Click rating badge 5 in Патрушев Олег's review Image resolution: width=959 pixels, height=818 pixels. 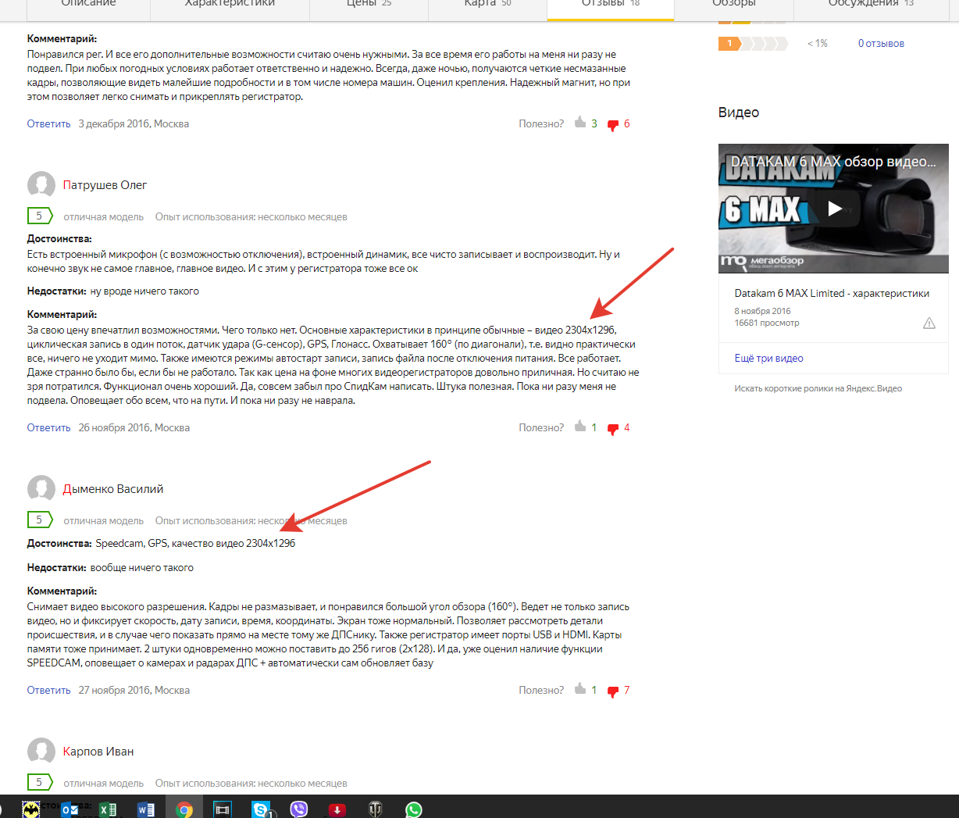[x=40, y=216]
